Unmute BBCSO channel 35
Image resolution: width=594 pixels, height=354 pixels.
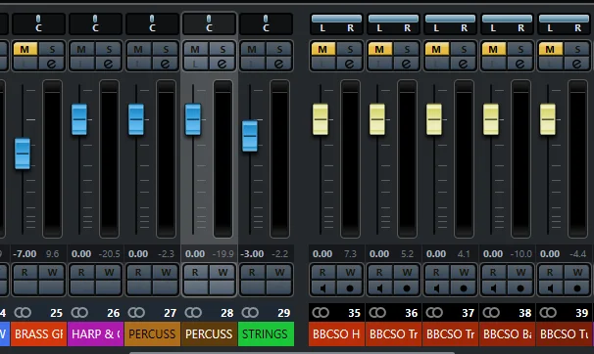coord(322,49)
